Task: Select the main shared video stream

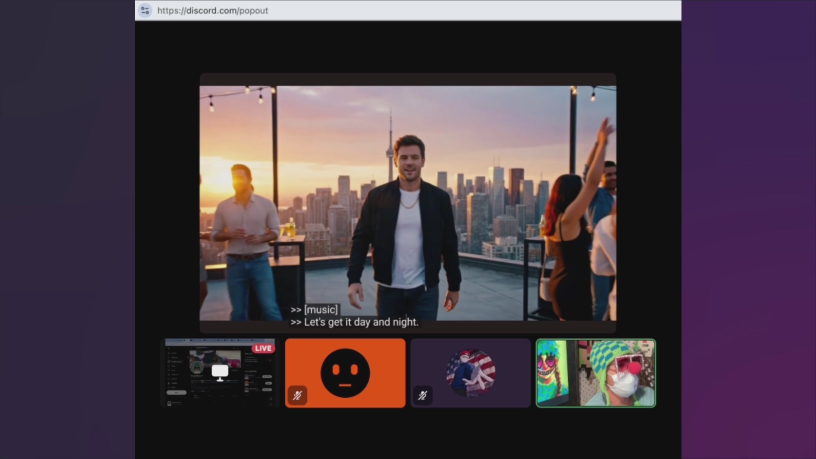Action: click(x=408, y=203)
